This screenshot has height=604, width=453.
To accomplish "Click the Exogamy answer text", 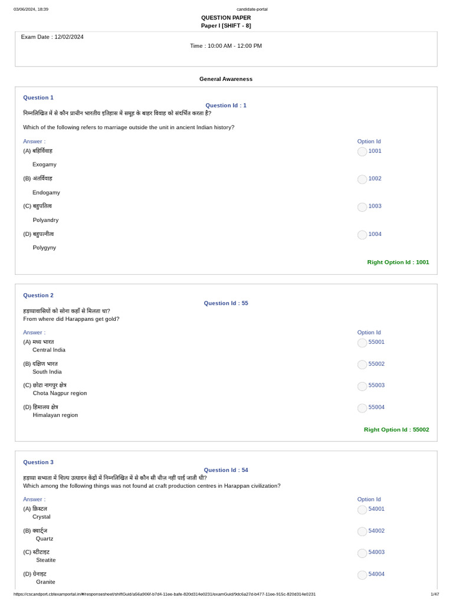I will pyautogui.click(x=45, y=165).
